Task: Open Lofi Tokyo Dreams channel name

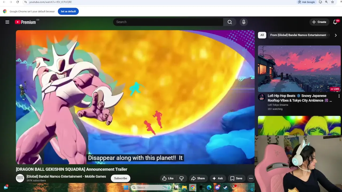Action: pyautogui.click(x=278, y=105)
